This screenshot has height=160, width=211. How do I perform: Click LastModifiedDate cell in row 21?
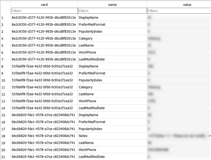112,157
